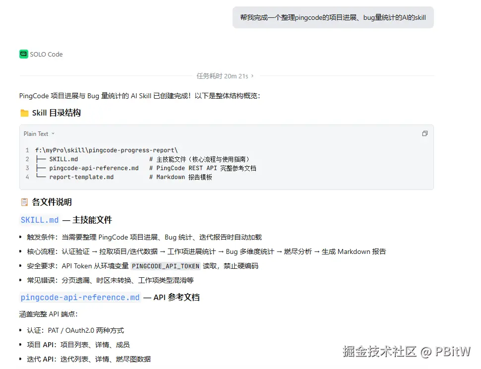Click the Markdown 报告模板 comment text
Image resolution: width=481 pixels, height=369 pixels.
coord(180,177)
